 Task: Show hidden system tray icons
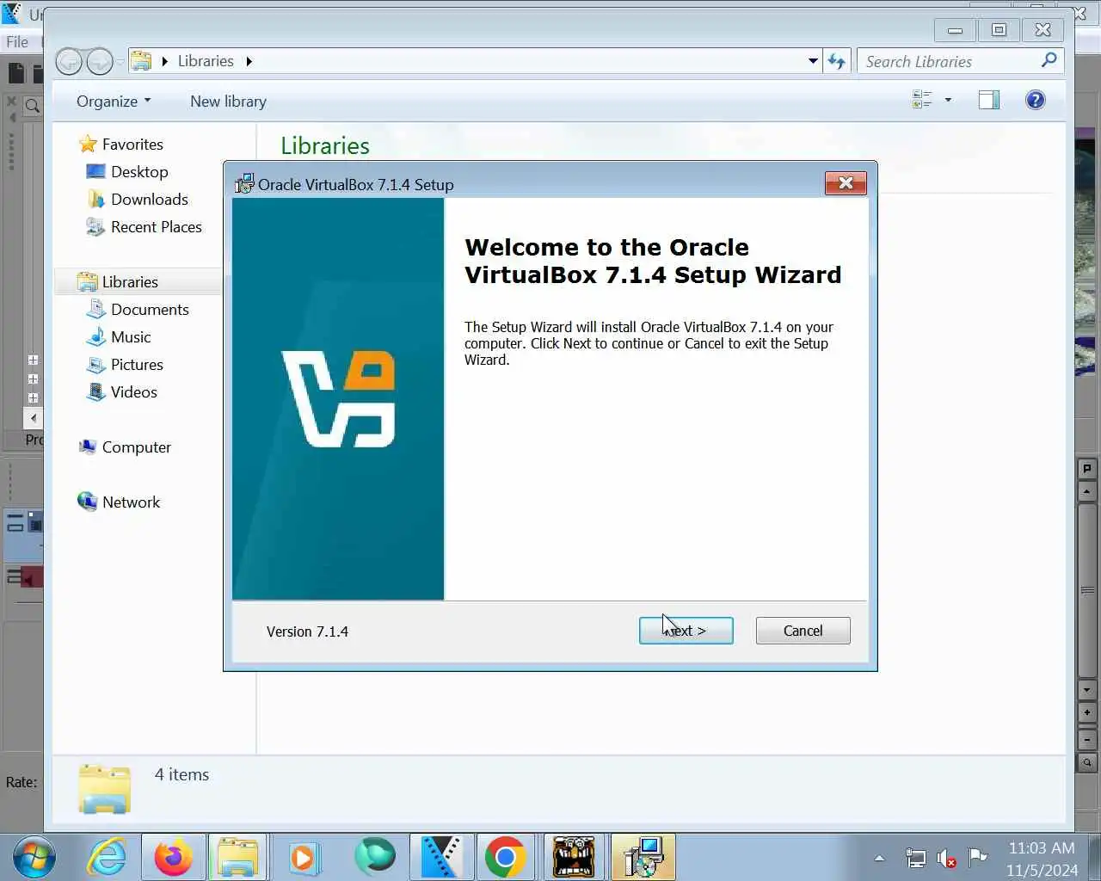tap(879, 858)
